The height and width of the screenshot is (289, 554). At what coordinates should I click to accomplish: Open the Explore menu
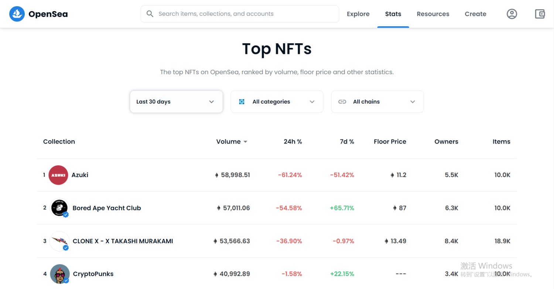coord(358,14)
